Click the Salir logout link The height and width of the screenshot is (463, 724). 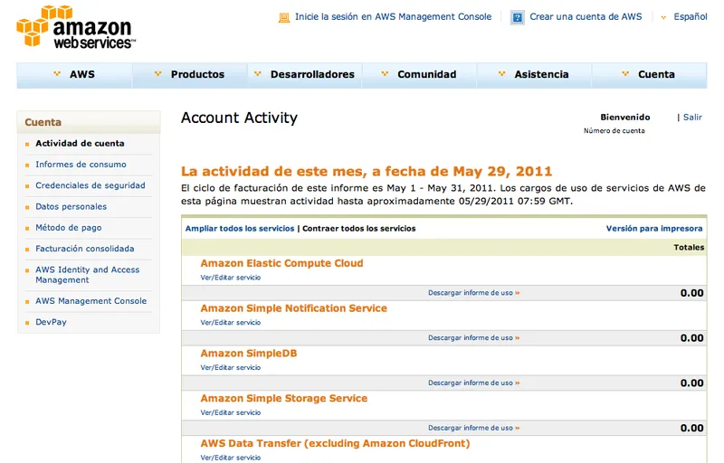pyautogui.click(x=692, y=118)
